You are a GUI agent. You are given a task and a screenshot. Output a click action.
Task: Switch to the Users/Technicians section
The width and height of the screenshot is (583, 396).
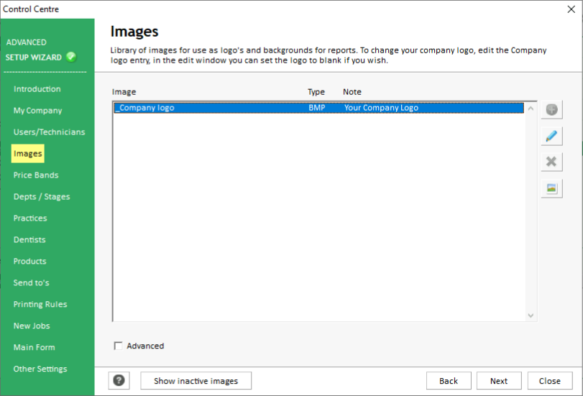tap(49, 132)
